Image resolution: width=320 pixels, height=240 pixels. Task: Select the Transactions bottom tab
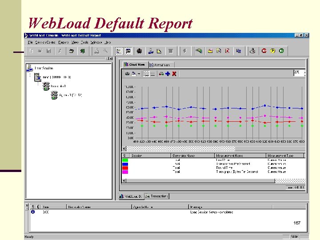tap(156, 196)
